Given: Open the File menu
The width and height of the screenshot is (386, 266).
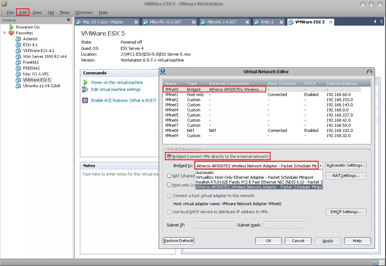Looking at the screenshot, I should click(x=10, y=12).
